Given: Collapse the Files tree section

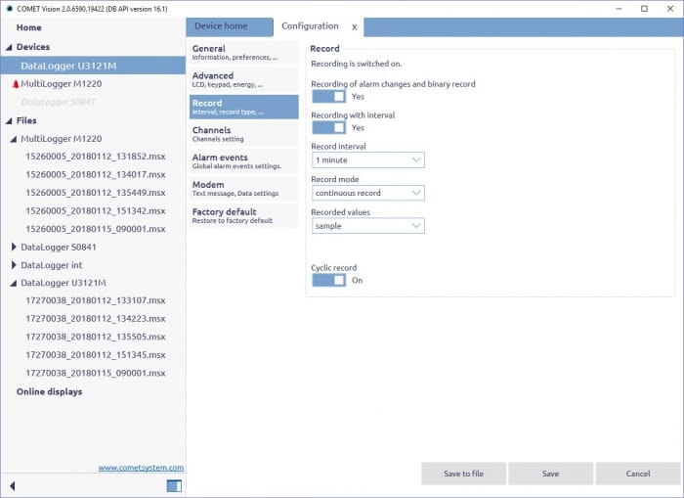Looking at the screenshot, I should pyautogui.click(x=8, y=120).
